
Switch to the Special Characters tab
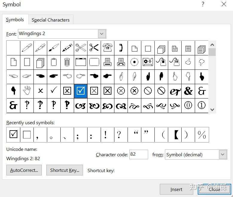[50, 20]
